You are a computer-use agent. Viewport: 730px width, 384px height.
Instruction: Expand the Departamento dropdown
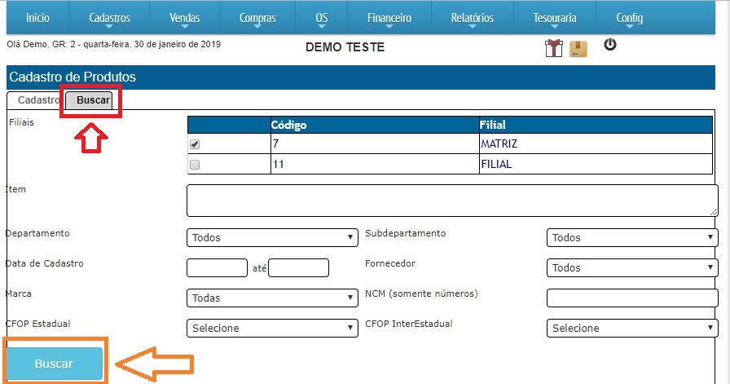272,238
